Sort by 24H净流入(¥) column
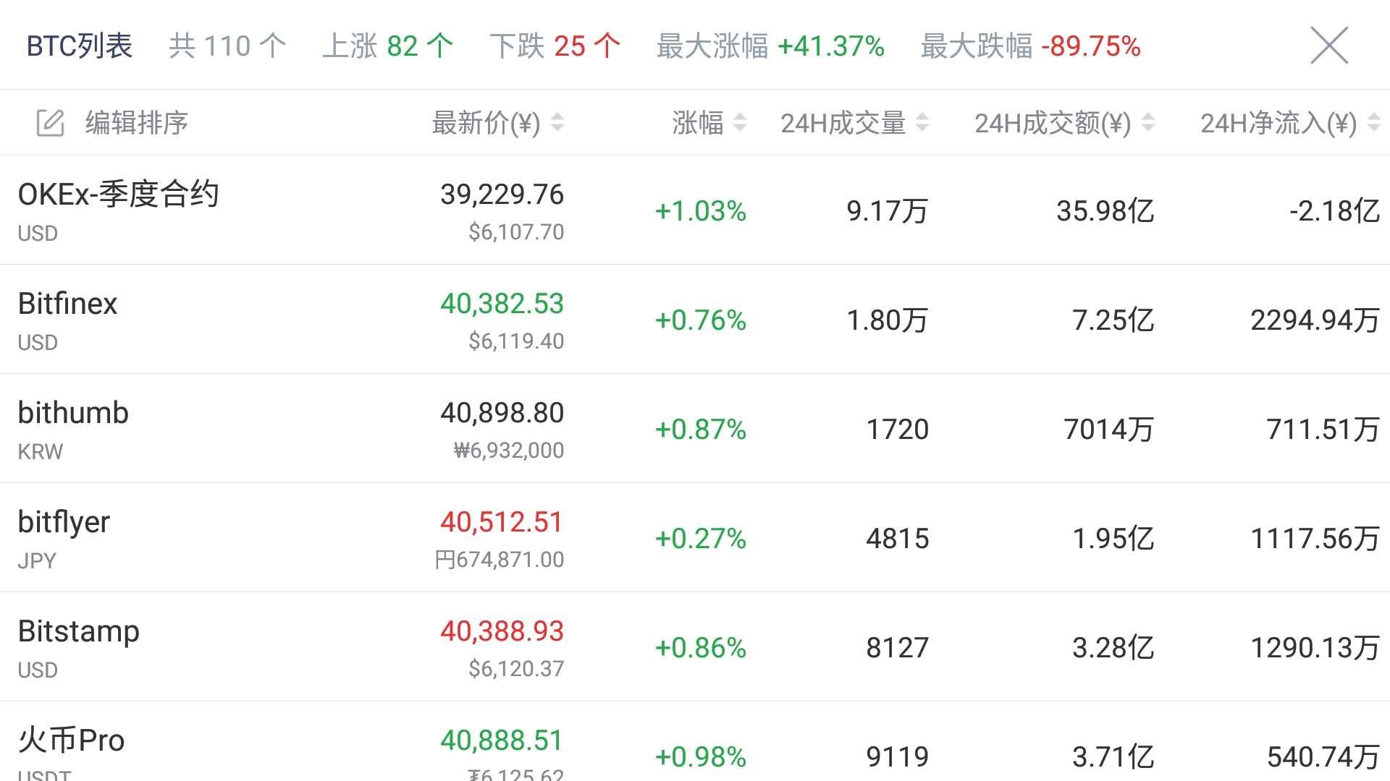1390x781 pixels. pos(1290,123)
